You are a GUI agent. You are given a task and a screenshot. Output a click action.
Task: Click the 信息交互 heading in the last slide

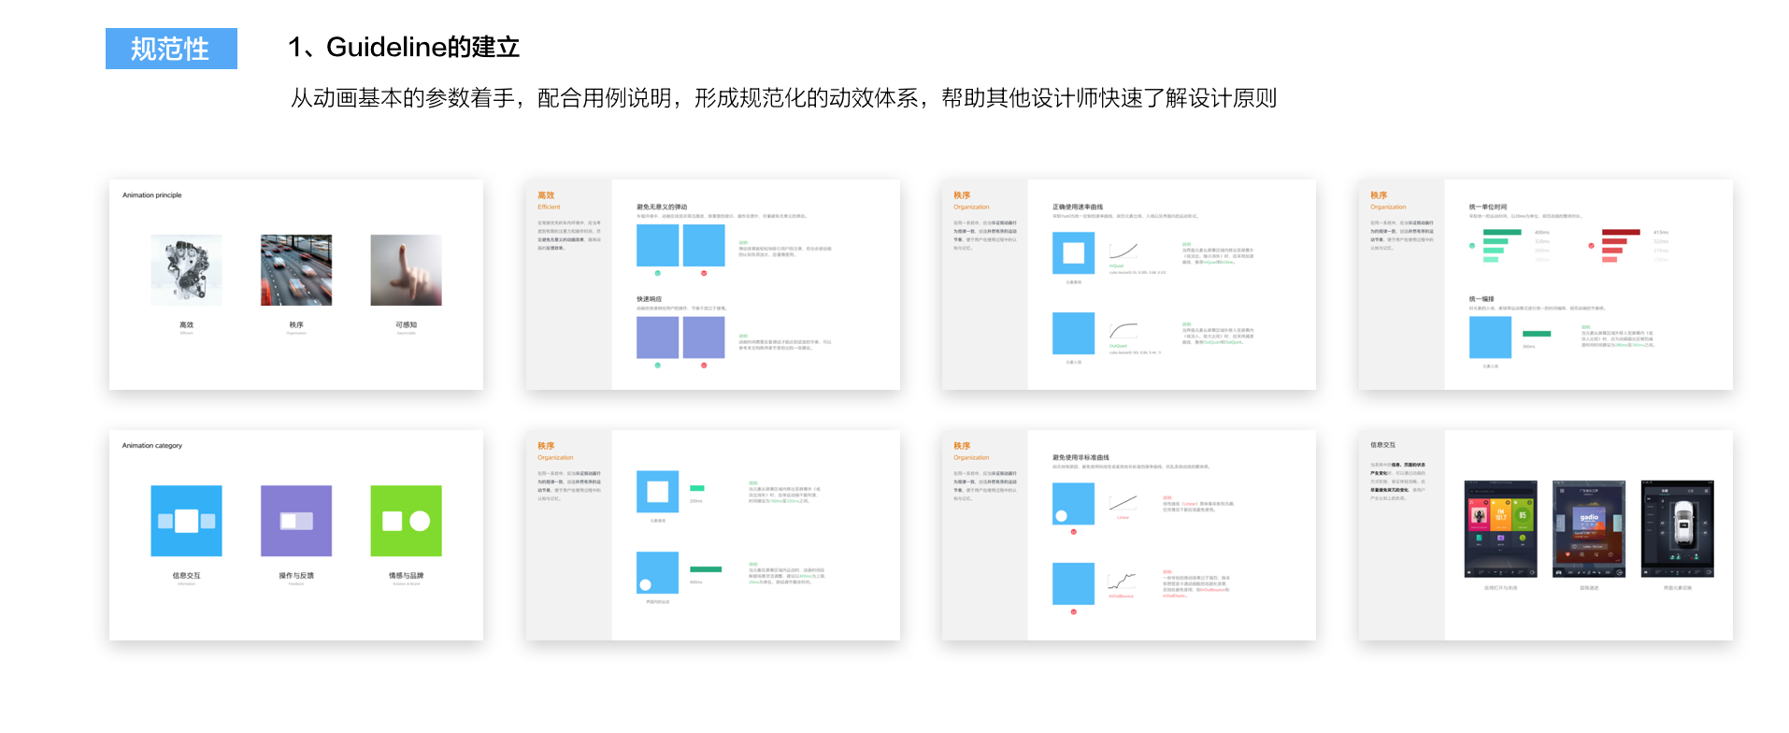point(1382,445)
